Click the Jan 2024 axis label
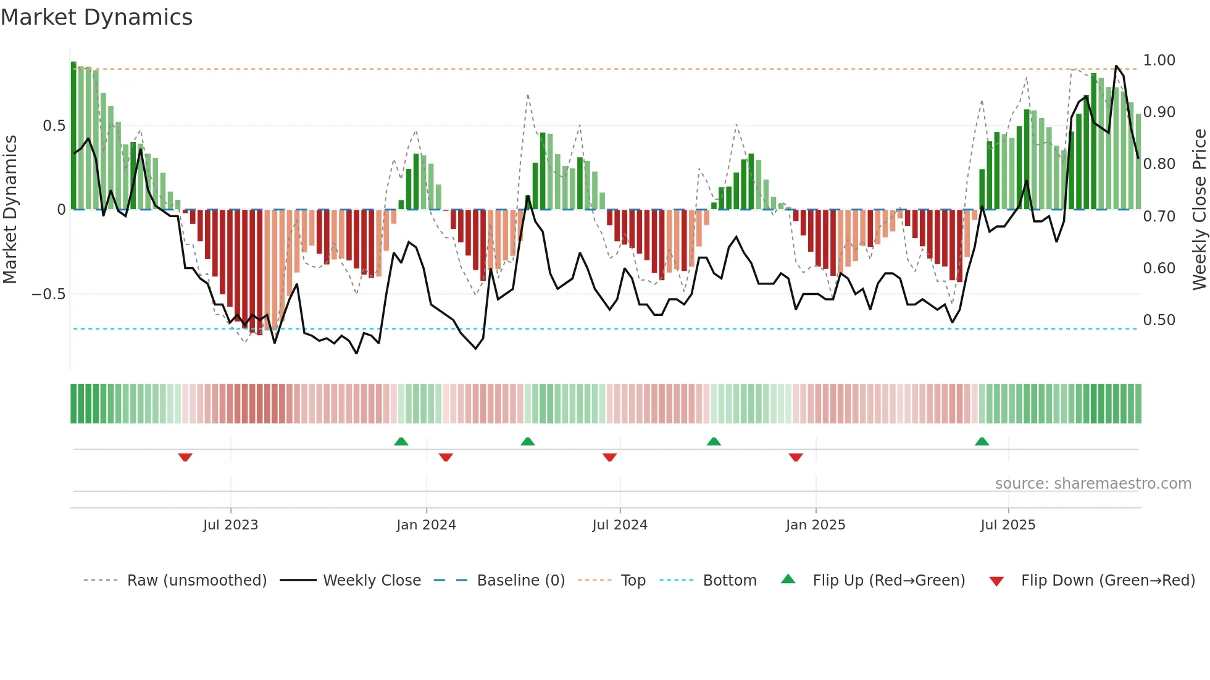This screenshot has height=680, width=1210. point(427,525)
